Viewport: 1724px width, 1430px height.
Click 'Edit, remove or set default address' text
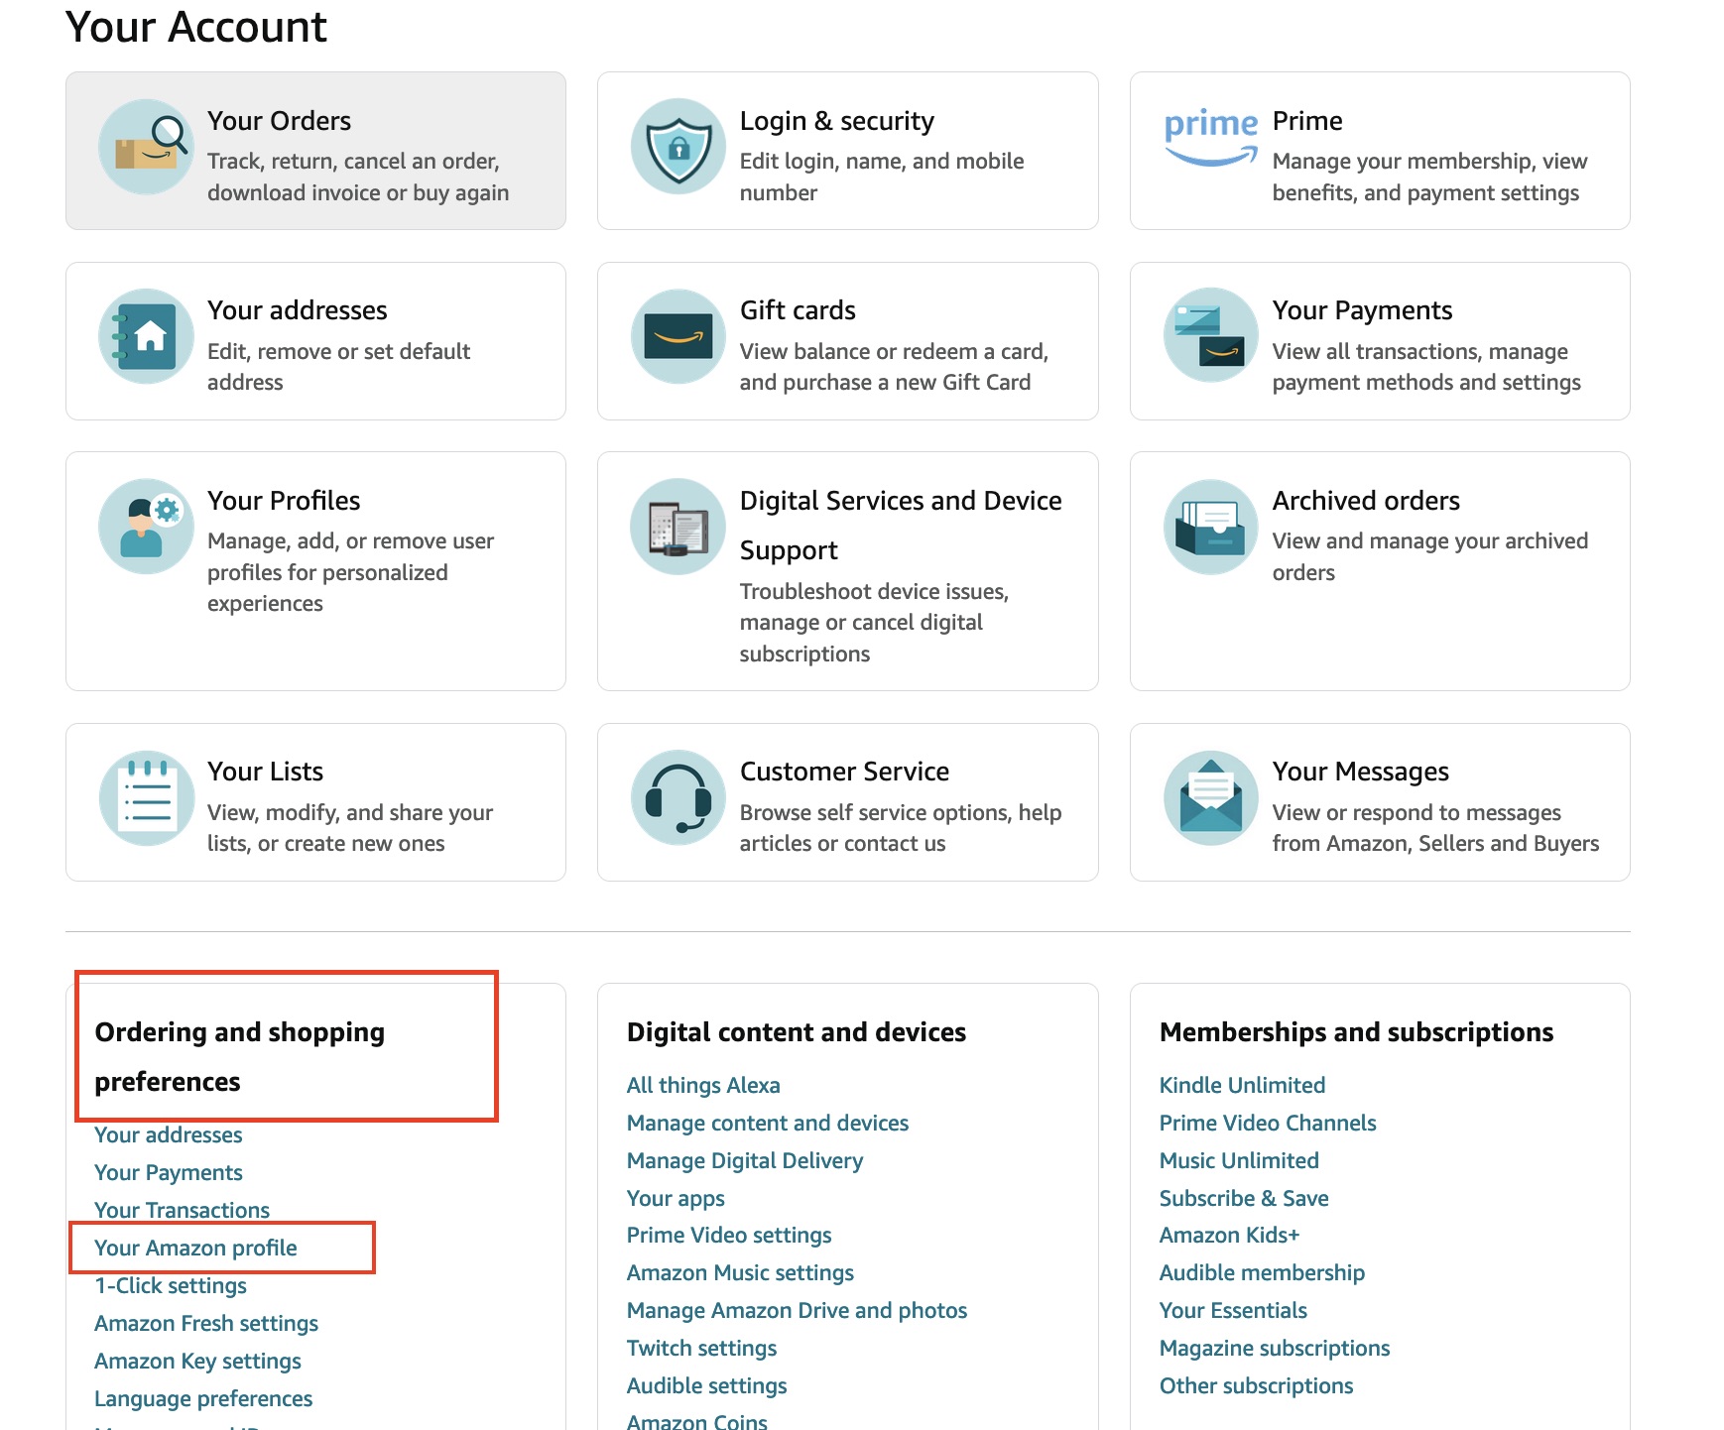pos(338,367)
